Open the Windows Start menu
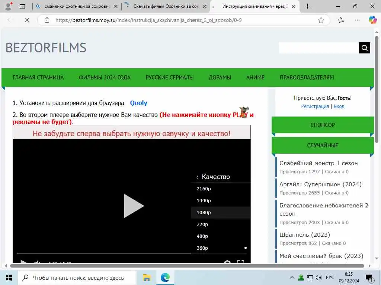 pyautogui.click(x=9, y=278)
